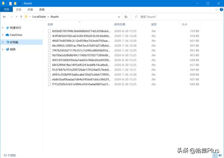Screen dimensions: 224x158
Task: Expand the 此电脑 tree node
Action: [3, 42]
